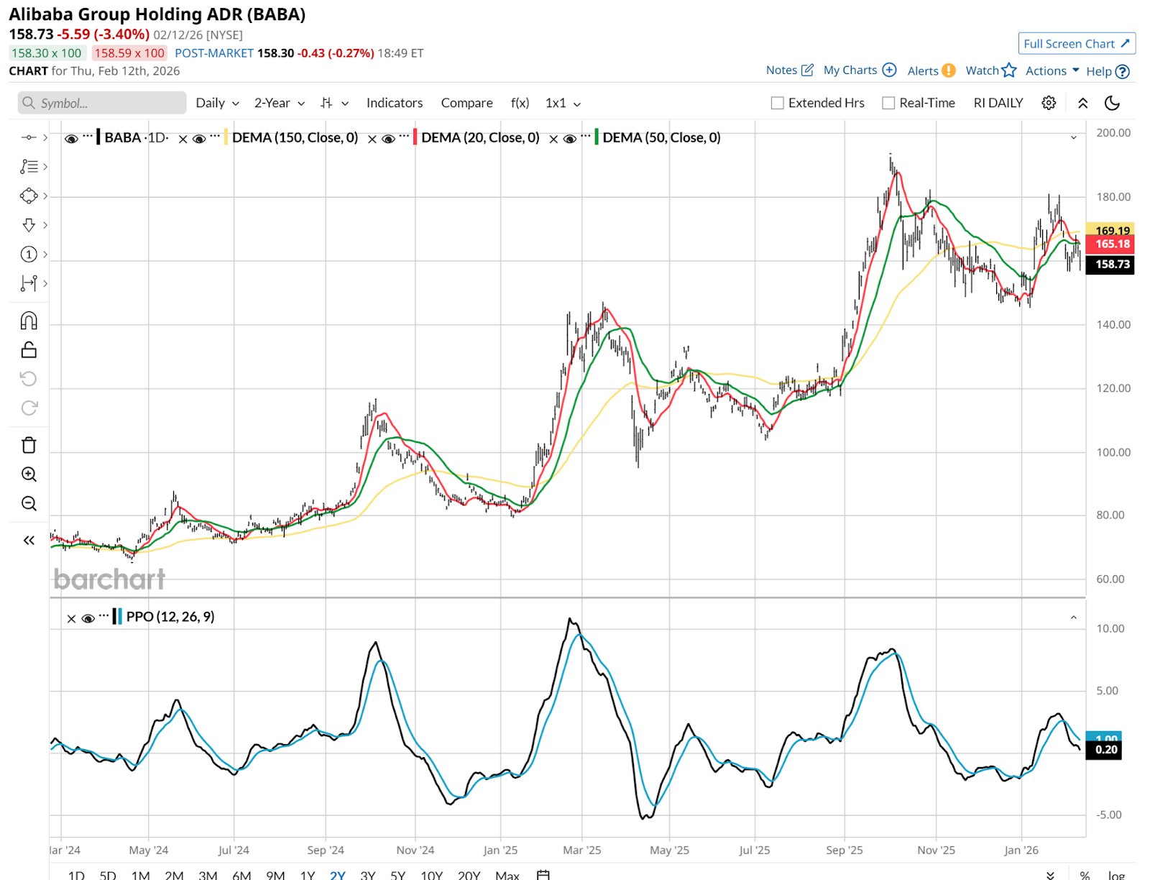Select the 6M time range

pos(242,875)
